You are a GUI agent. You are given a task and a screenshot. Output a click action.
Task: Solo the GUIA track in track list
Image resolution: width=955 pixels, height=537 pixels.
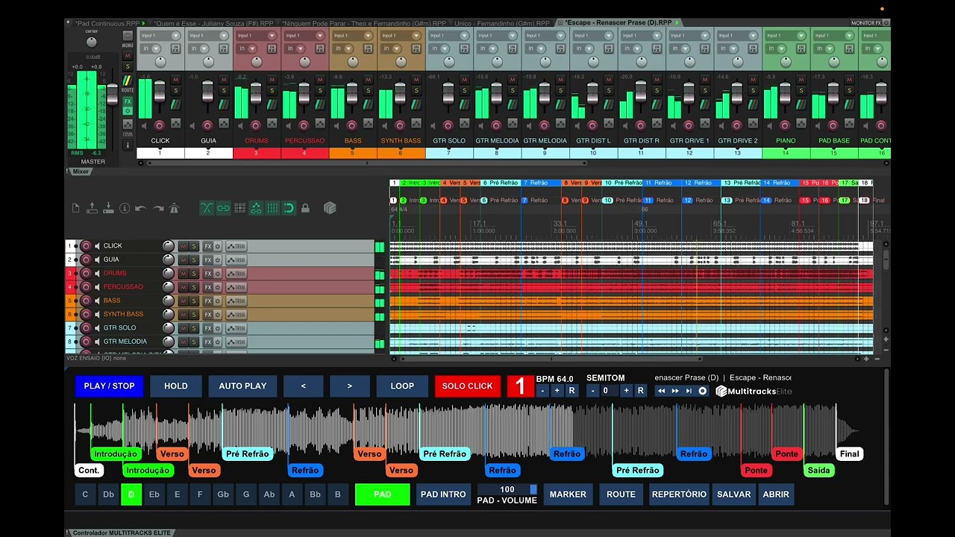194,260
